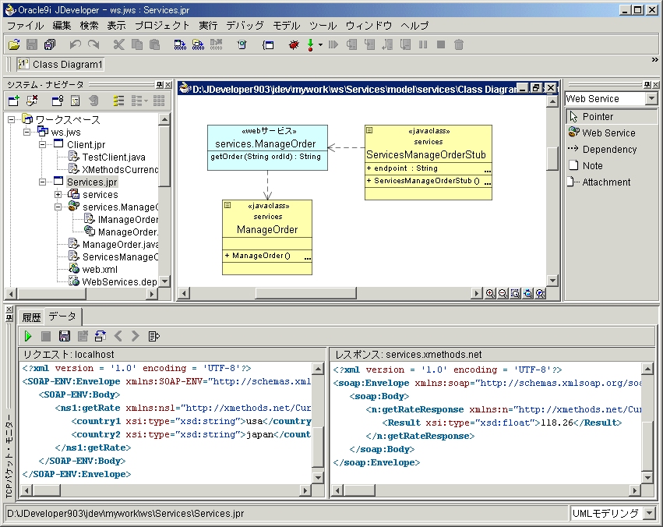Click the green Run arrow icon
Screen dimensions: 663x527
pos(310,44)
